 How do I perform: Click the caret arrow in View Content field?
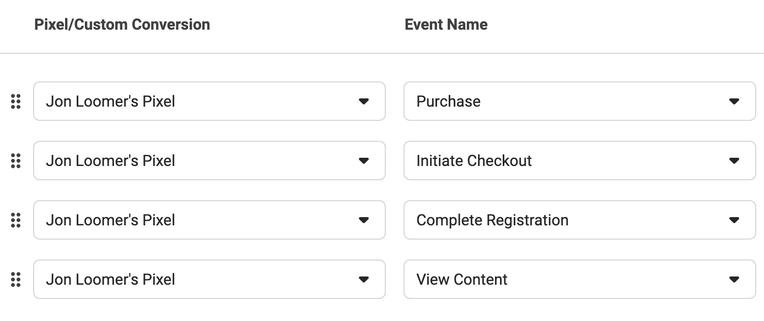[x=734, y=279]
